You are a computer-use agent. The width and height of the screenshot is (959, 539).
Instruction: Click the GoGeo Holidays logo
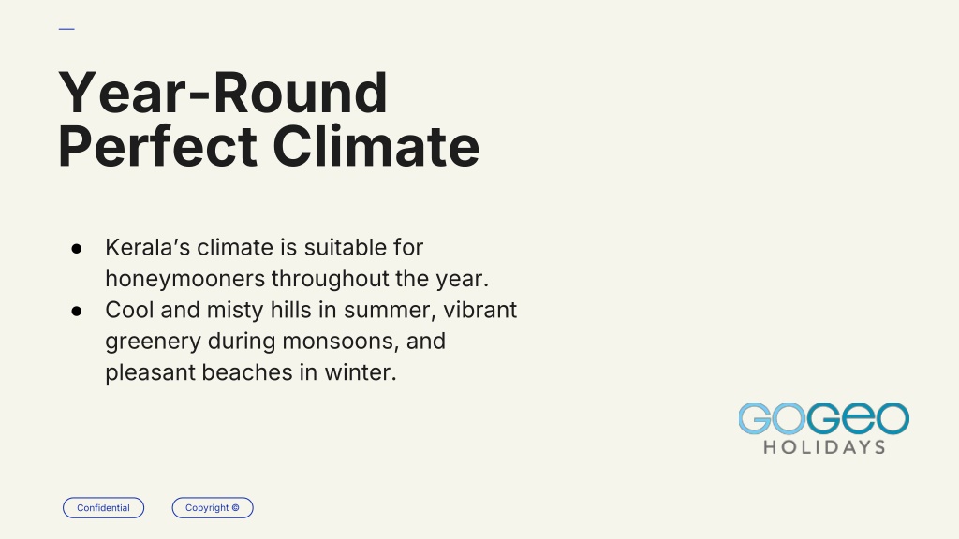point(824,429)
